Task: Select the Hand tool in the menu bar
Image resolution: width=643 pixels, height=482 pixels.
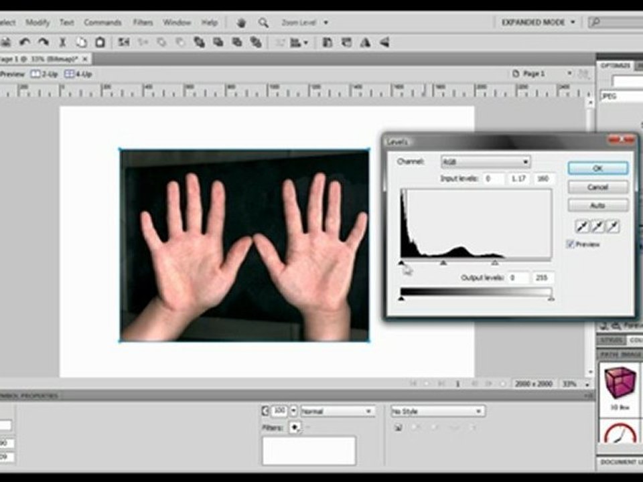Action: (x=242, y=23)
